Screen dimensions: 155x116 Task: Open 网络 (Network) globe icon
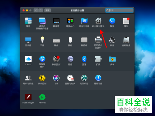point(70,59)
